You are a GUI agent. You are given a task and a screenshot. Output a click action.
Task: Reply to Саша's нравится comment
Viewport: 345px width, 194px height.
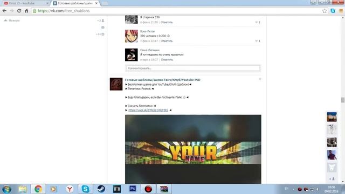tap(167, 60)
